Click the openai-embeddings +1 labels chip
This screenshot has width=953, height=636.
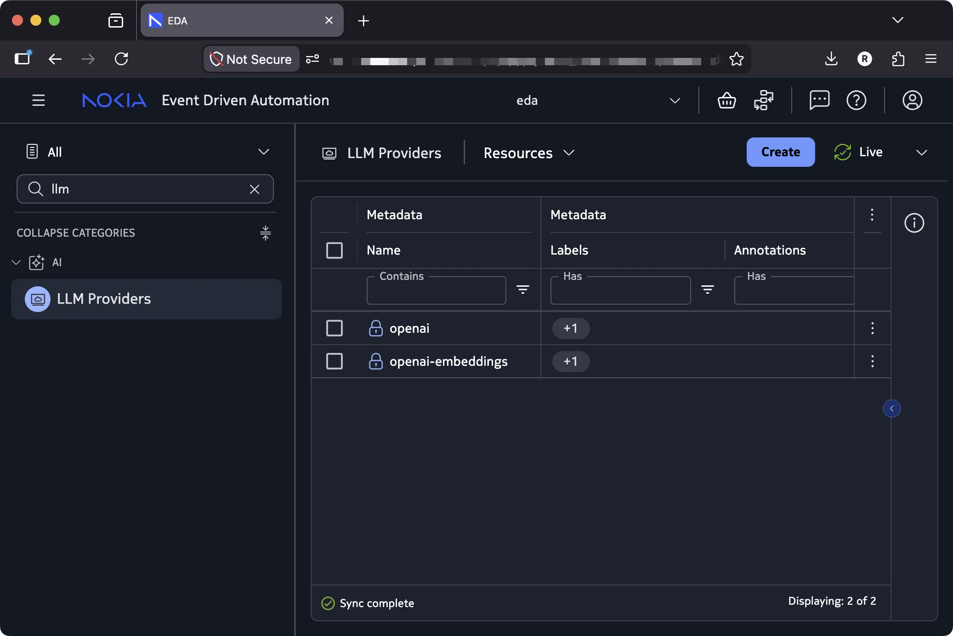point(571,361)
